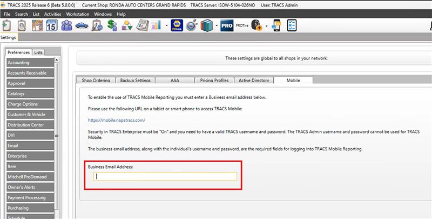This screenshot has width=432, height=219.
Task: Open the DVI preferences
Action: pos(30,135)
